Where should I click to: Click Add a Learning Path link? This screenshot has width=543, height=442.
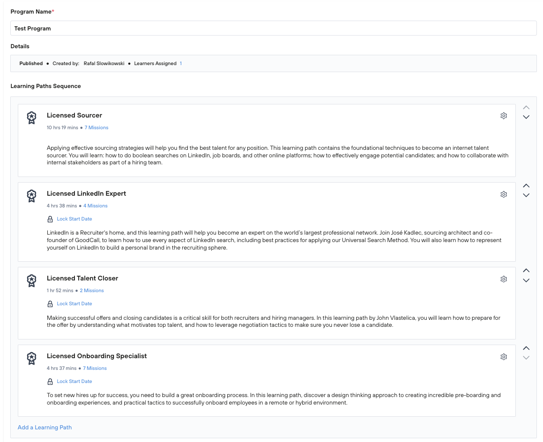click(45, 427)
